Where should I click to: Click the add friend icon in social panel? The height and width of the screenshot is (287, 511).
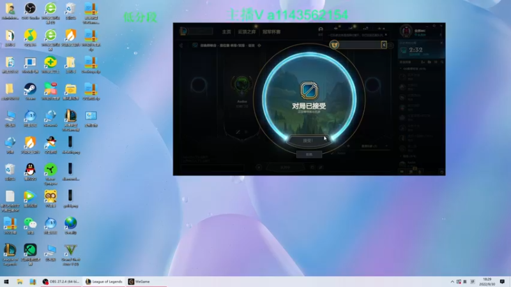point(423,62)
